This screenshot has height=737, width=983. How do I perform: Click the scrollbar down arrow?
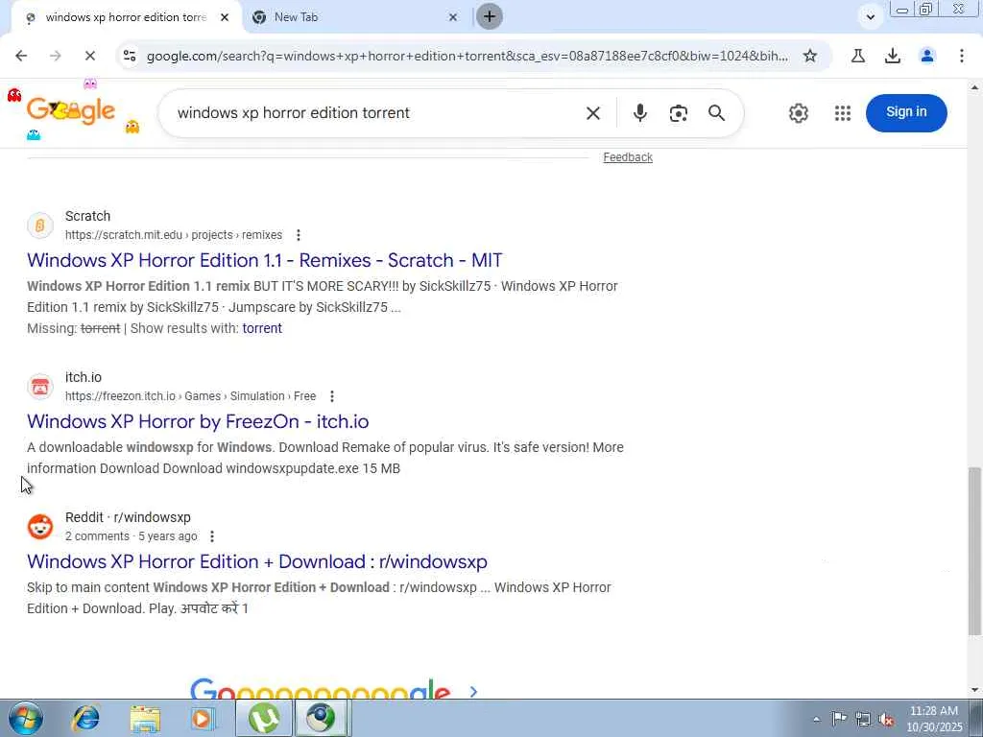pos(974,690)
